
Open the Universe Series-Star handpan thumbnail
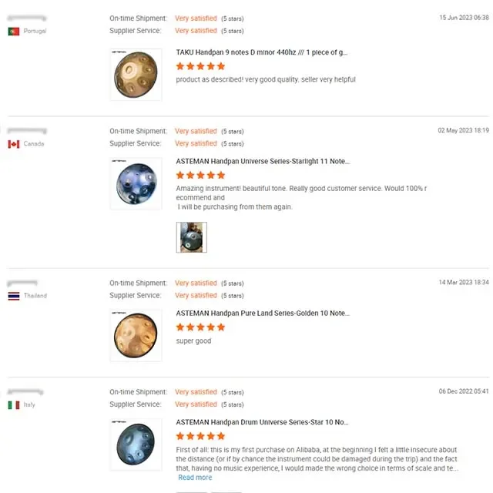[136, 444]
